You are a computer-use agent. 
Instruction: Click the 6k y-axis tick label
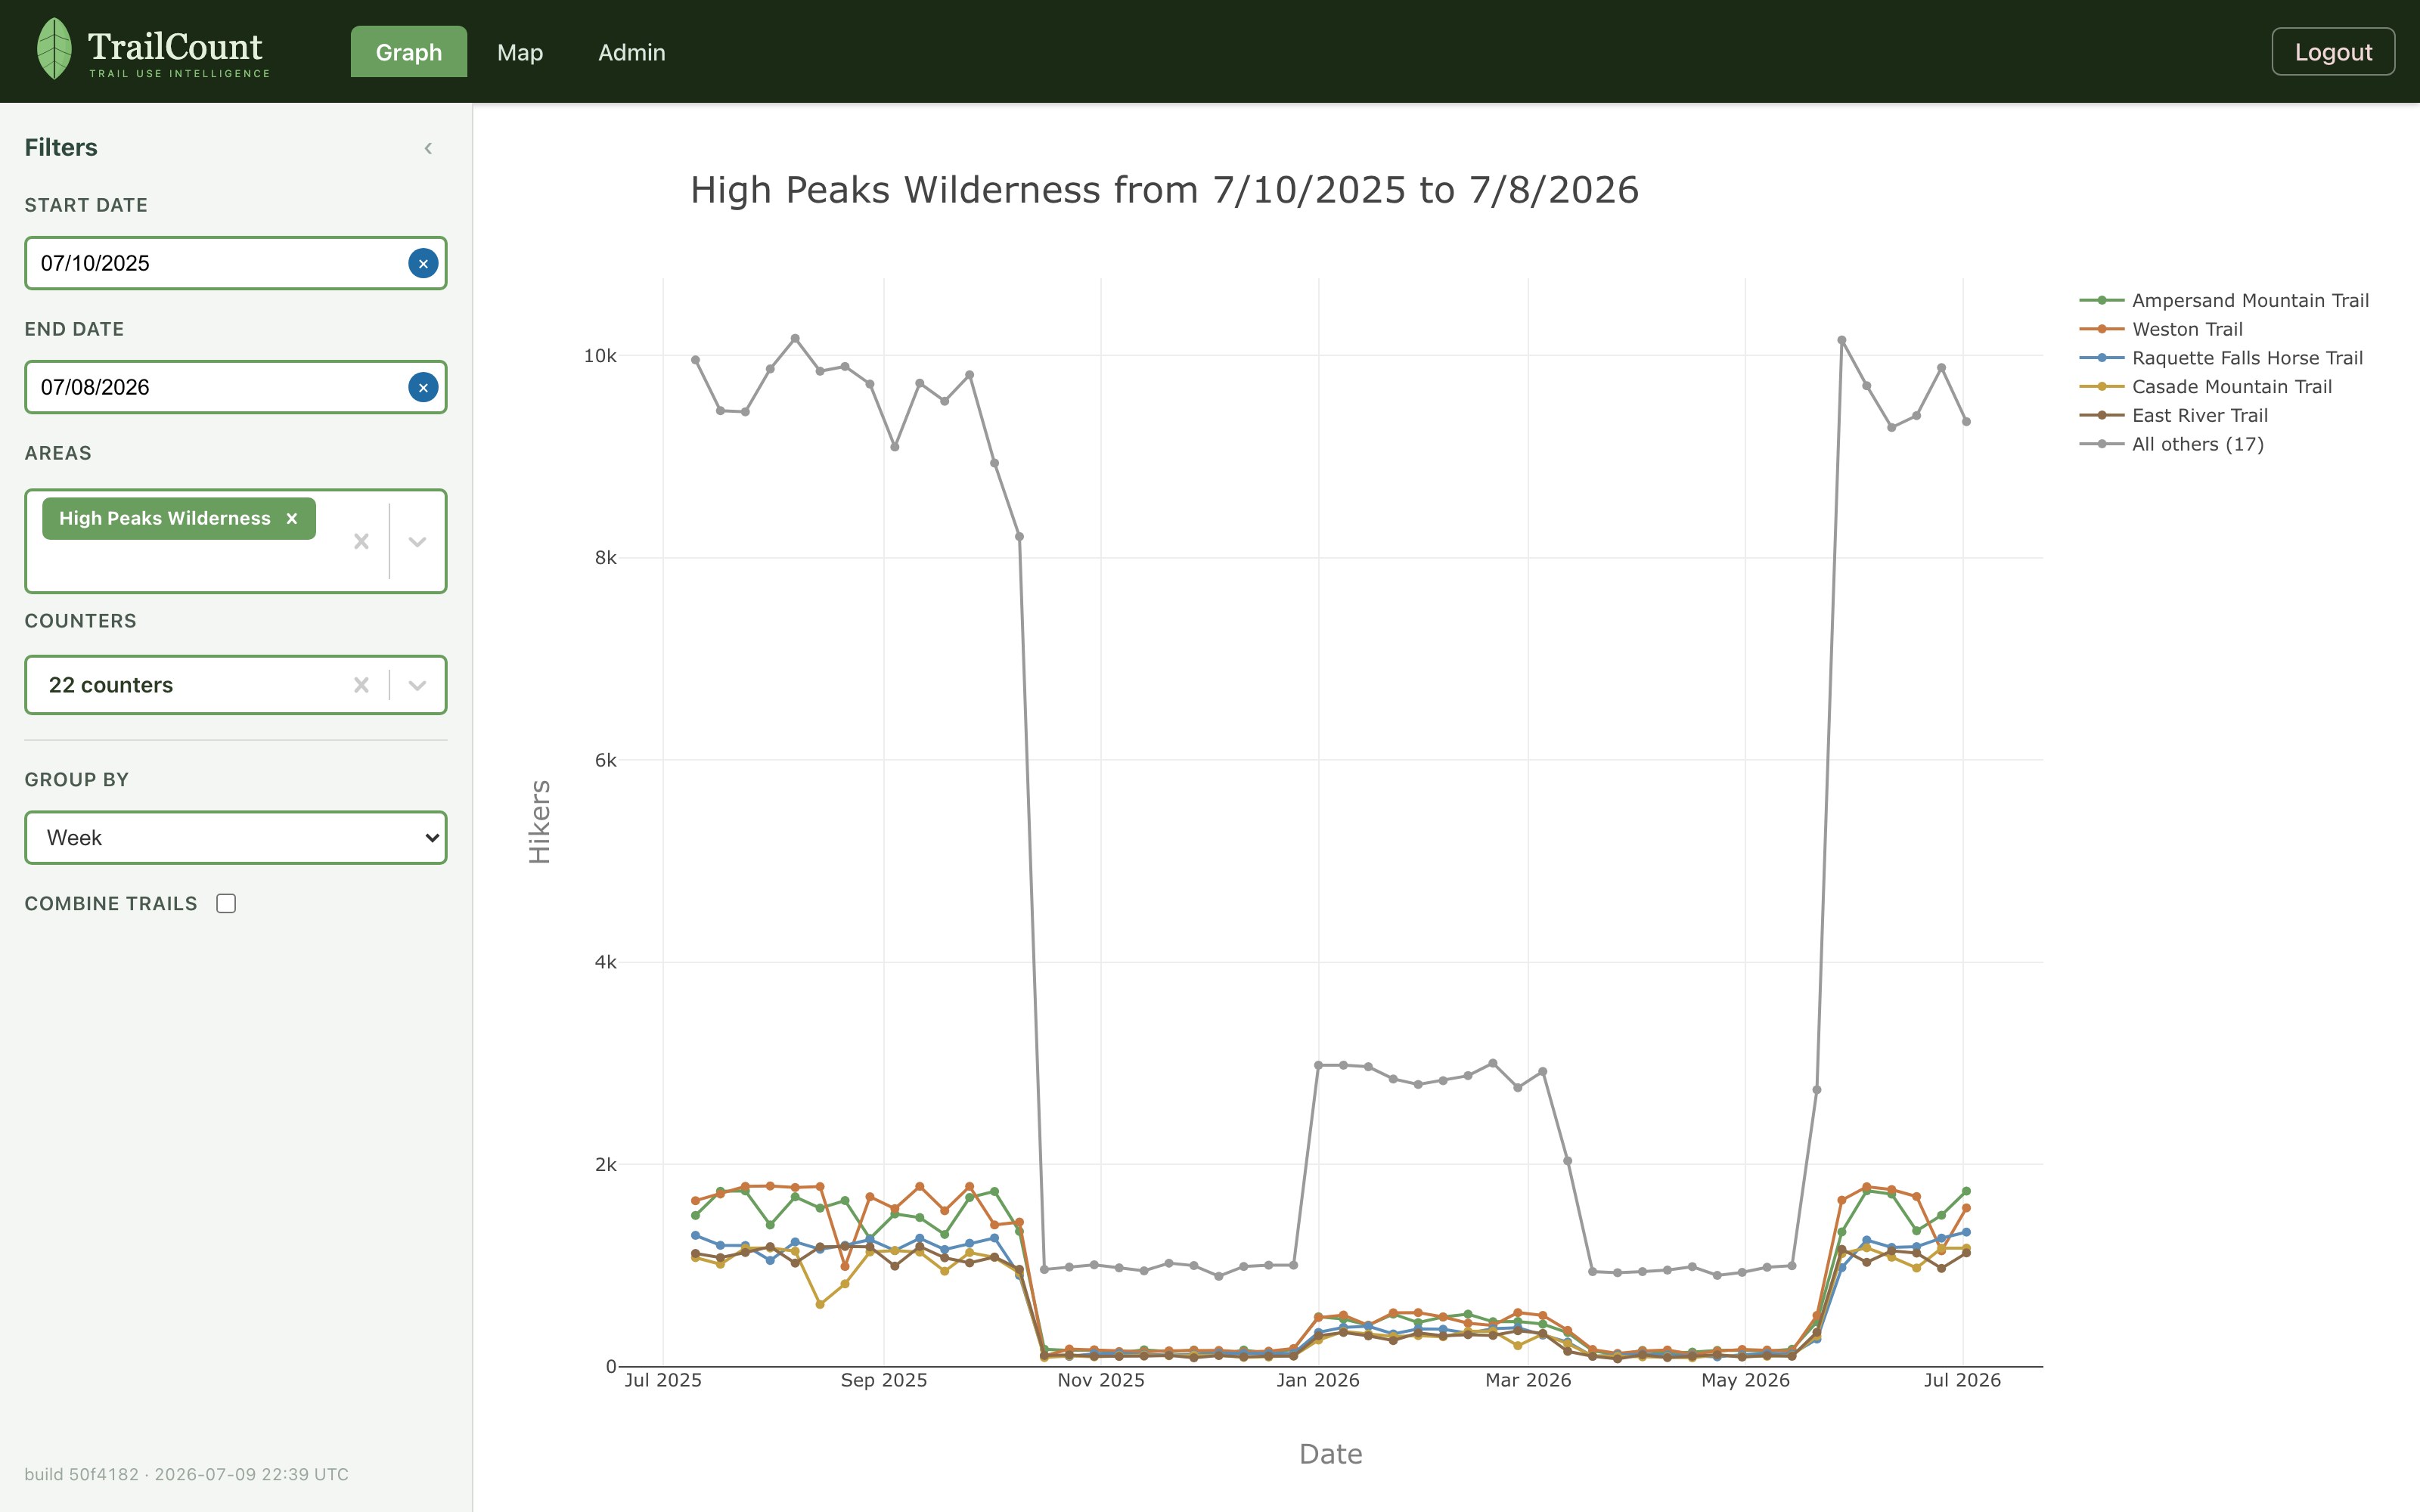tap(606, 760)
